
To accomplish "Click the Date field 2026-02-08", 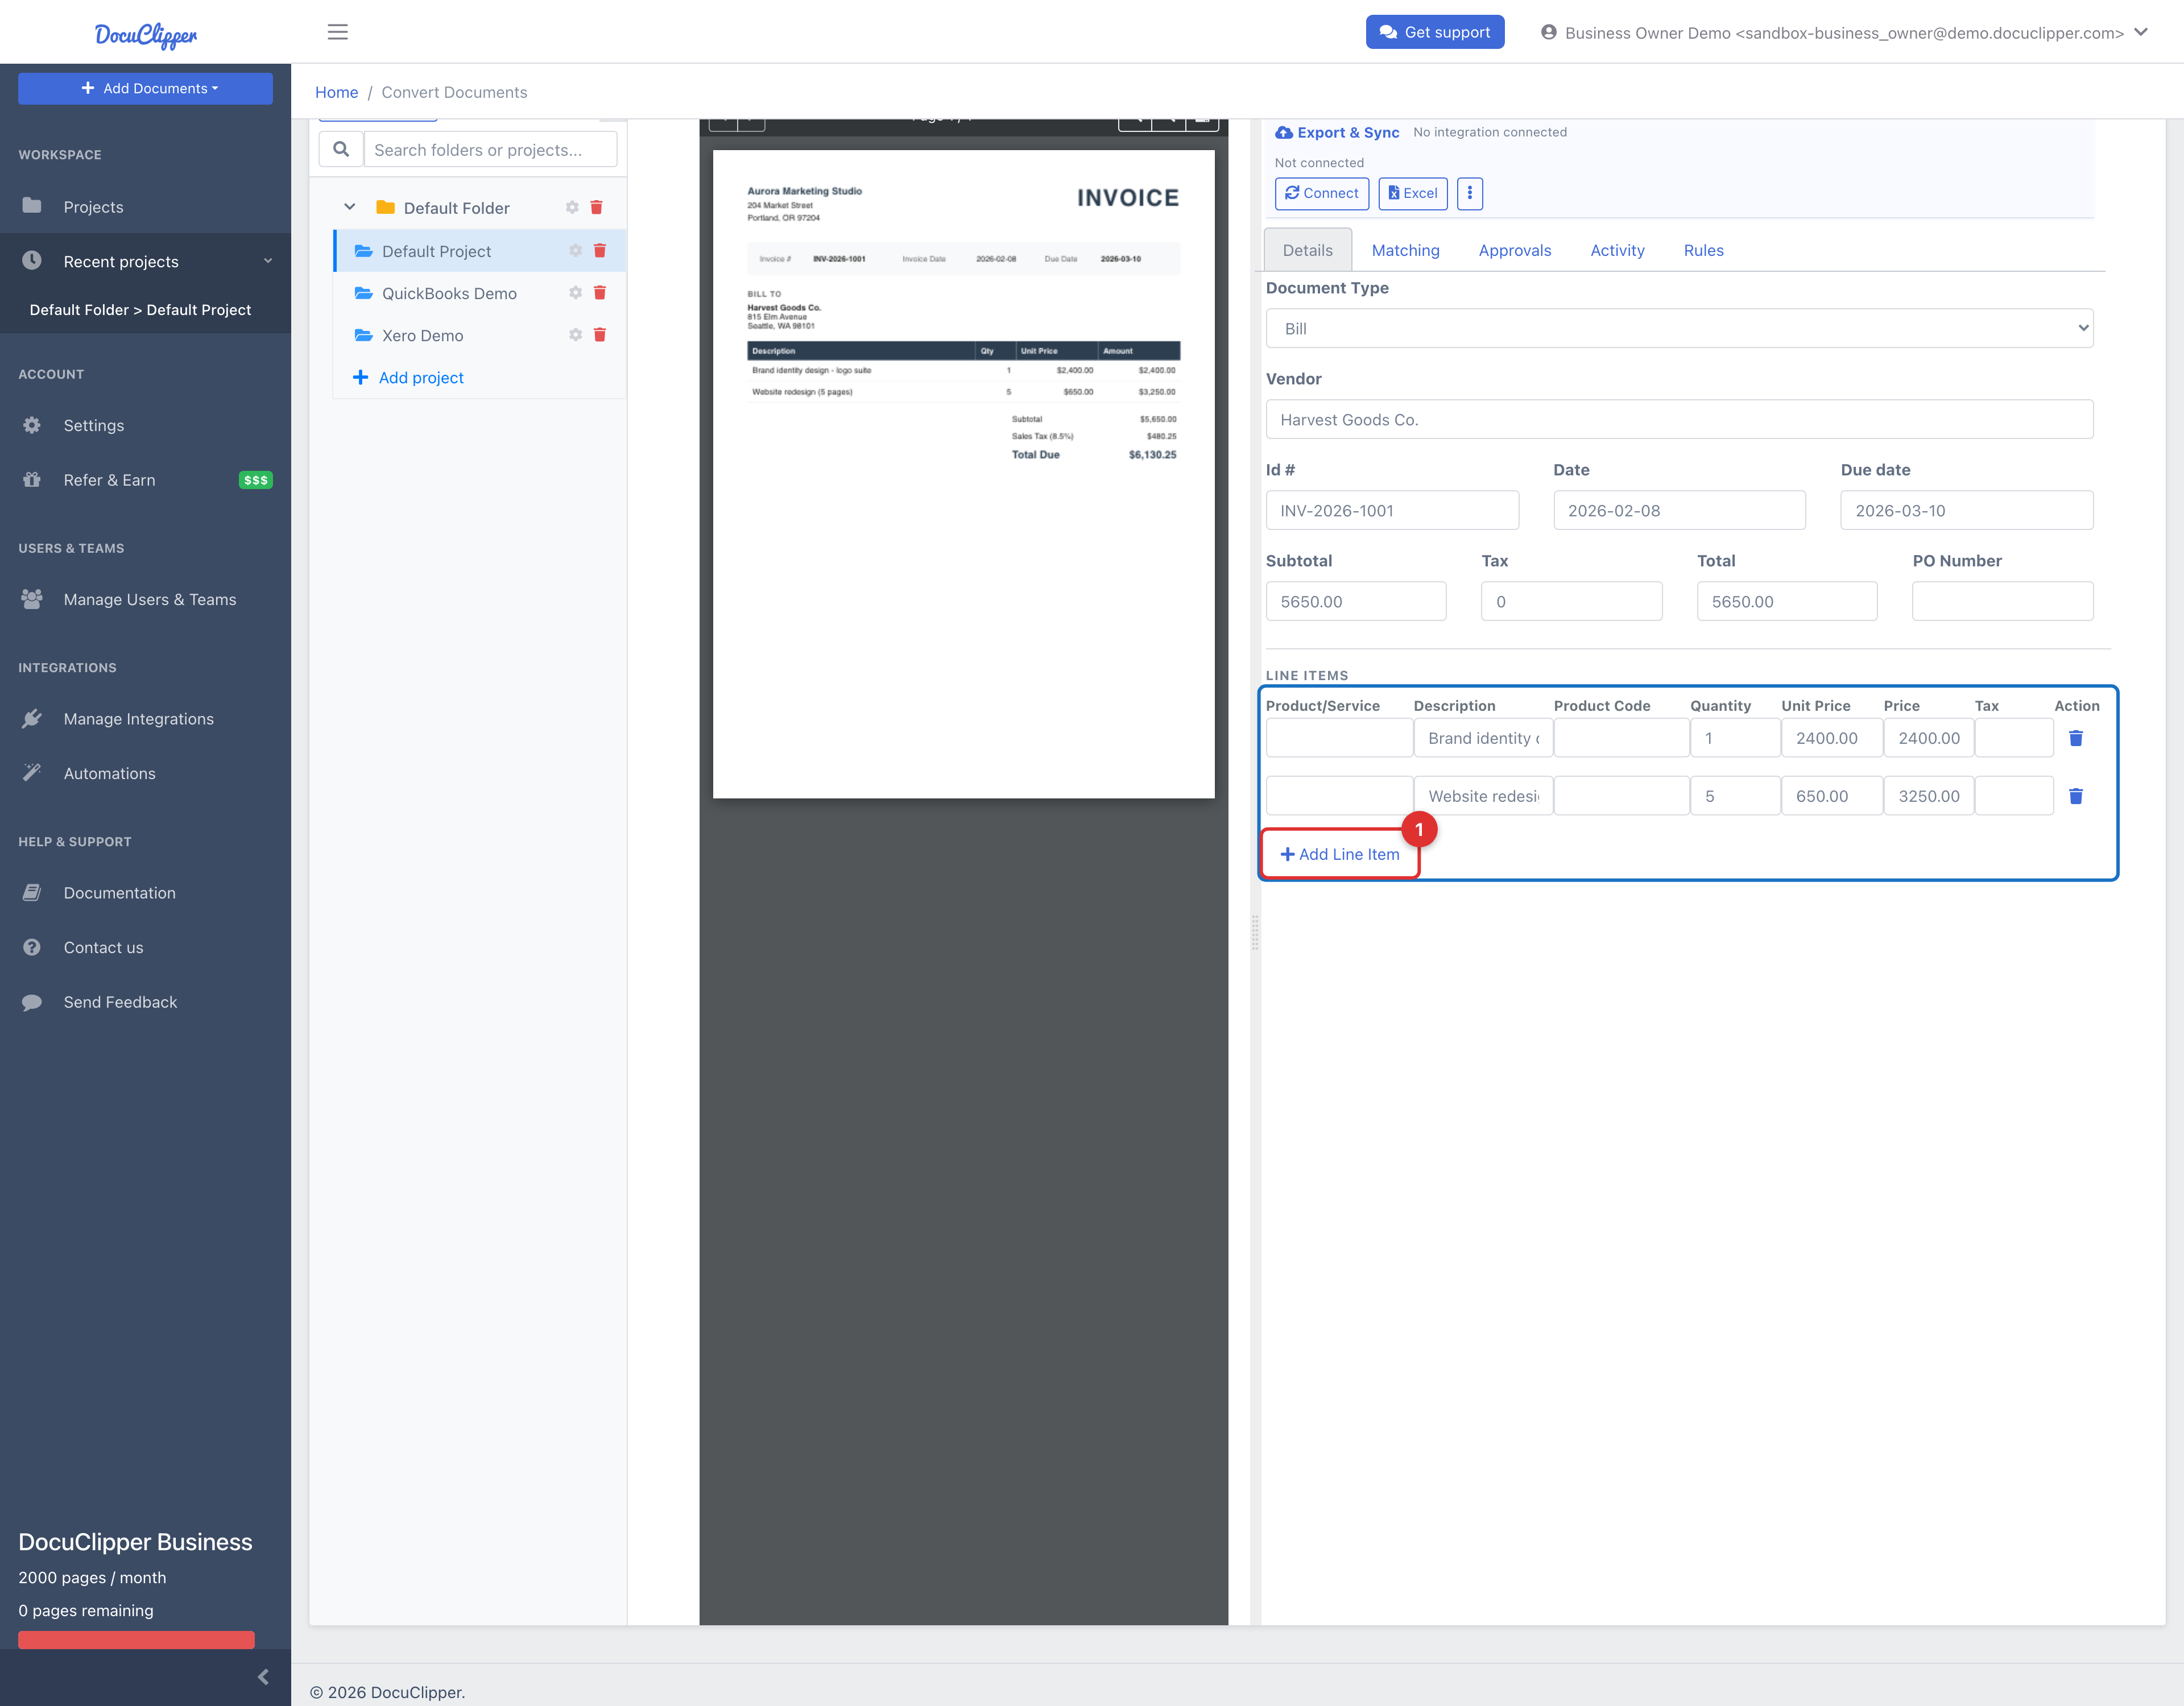I will tap(1679, 510).
